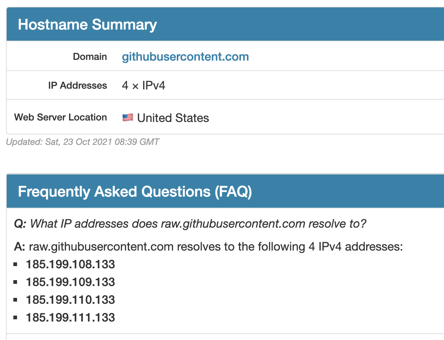Click the Updated timestamp text
Viewport: 444px width, 340px height.
coord(83,142)
